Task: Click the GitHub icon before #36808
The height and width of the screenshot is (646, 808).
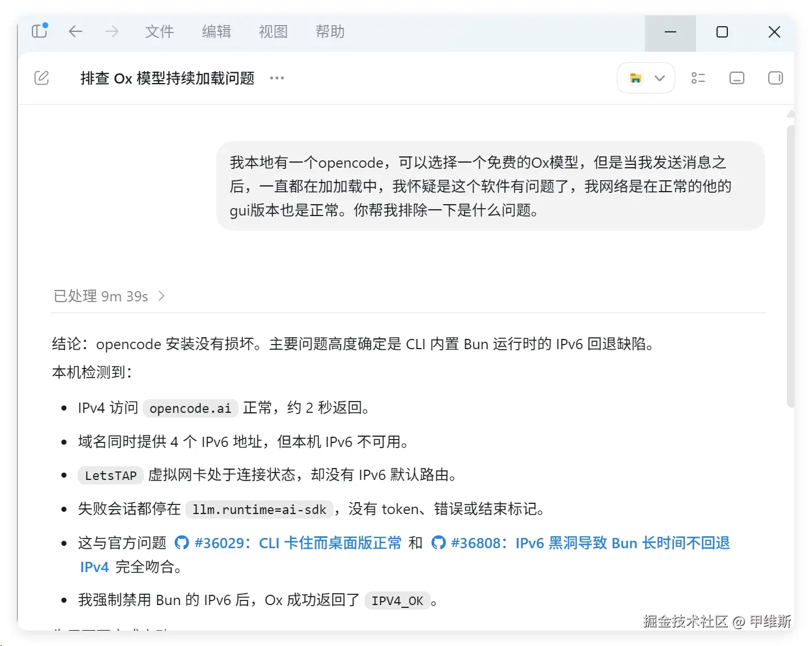Action: 439,543
